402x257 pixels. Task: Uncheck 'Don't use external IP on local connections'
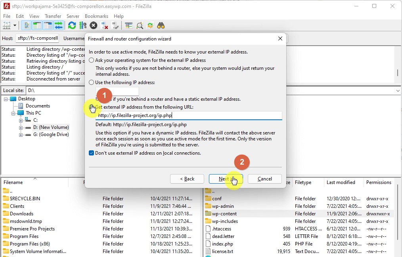point(91,153)
